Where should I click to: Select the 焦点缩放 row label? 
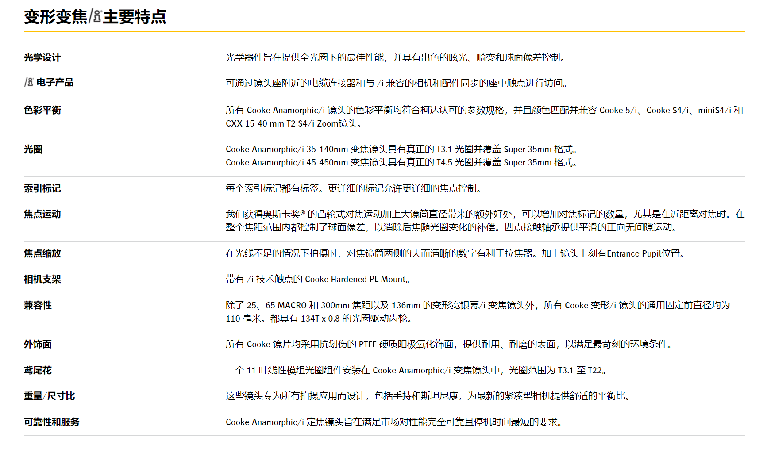(42, 253)
